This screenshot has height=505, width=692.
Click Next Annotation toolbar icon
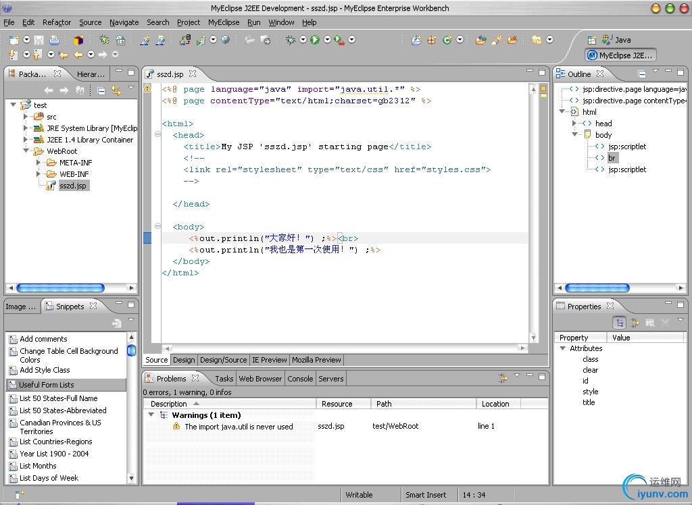point(14,55)
